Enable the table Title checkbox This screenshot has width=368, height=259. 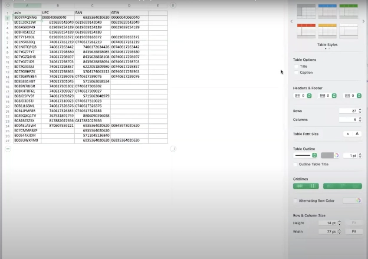coord(296,67)
